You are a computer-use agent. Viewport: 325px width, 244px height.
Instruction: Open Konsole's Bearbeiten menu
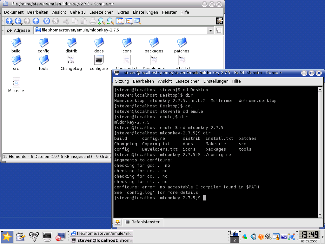pos(143,81)
